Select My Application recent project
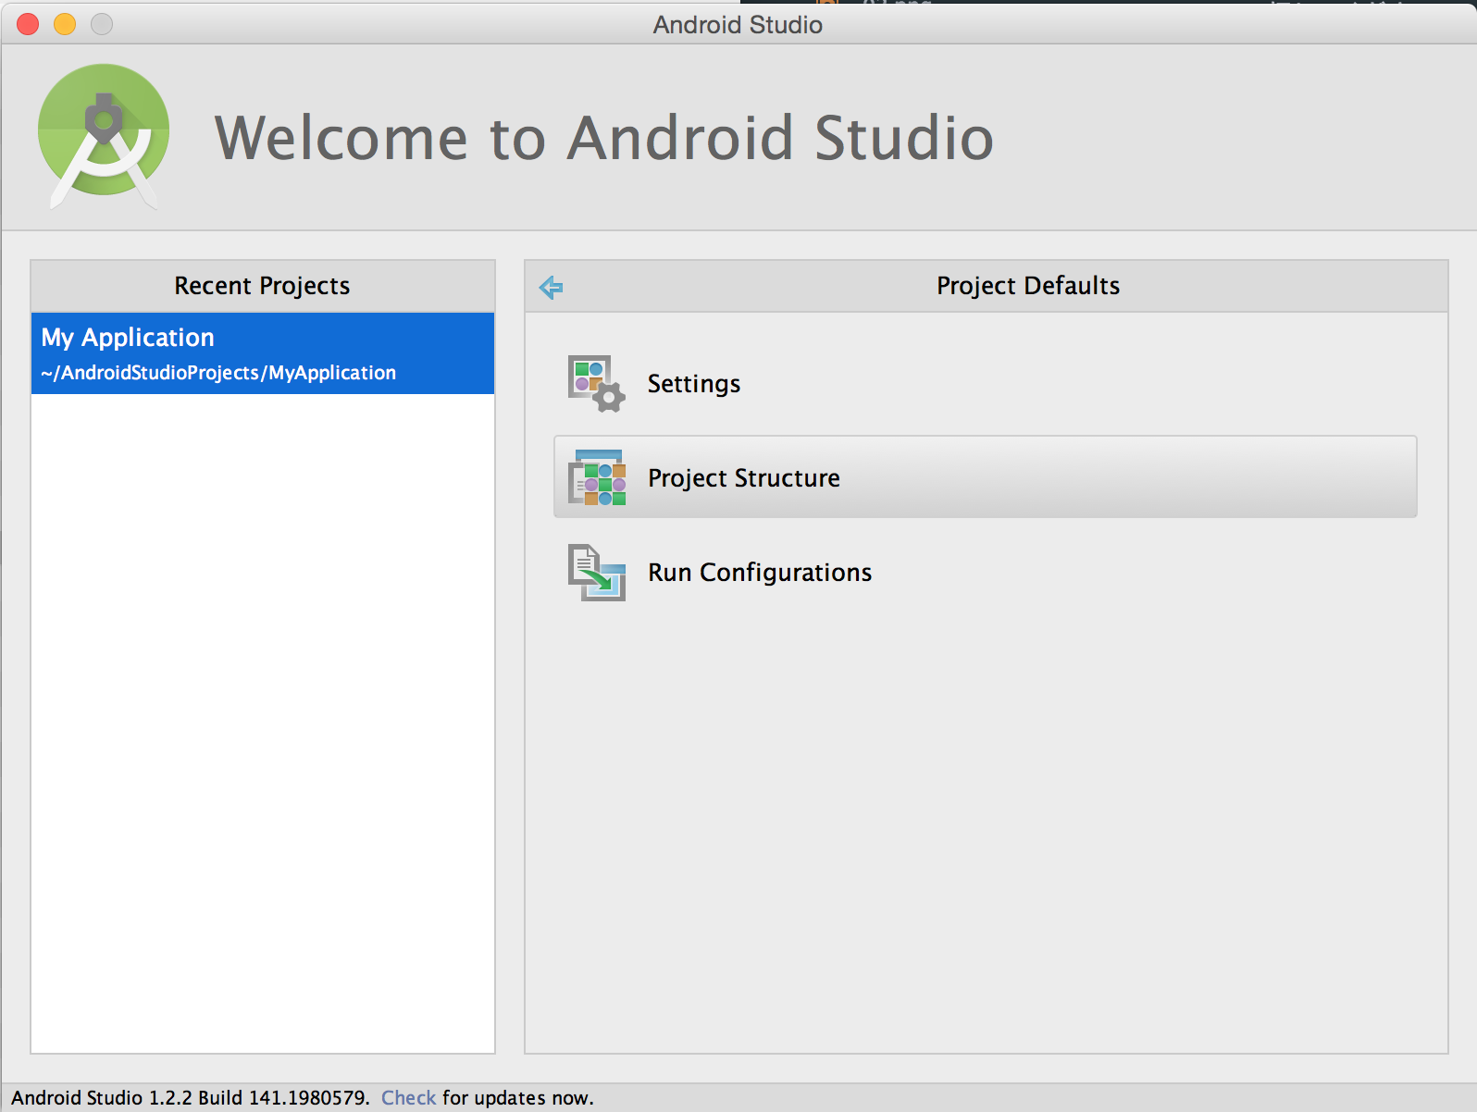The height and width of the screenshot is (1112, 1477). 263,353
